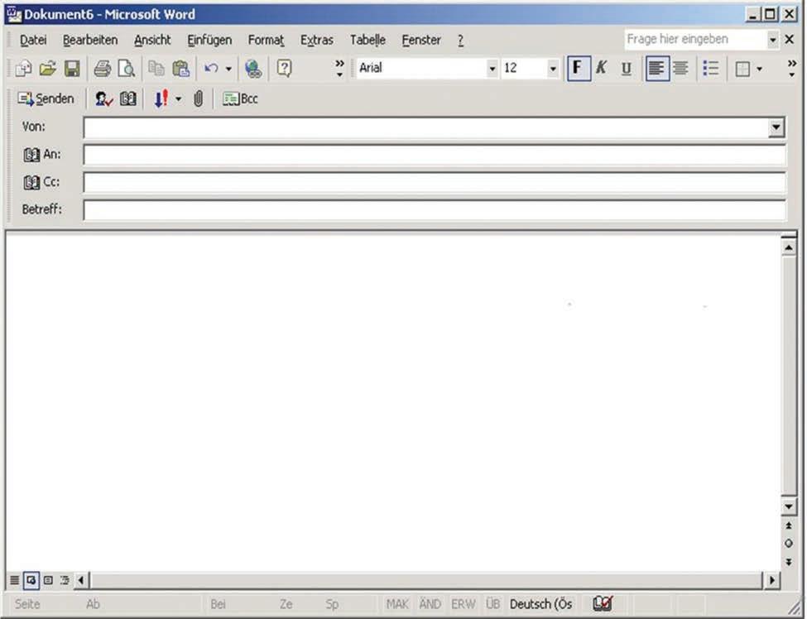Screen dimensions: 807x619
Task: Click the Frage hier eingeben box
Action: pos(696,40)
